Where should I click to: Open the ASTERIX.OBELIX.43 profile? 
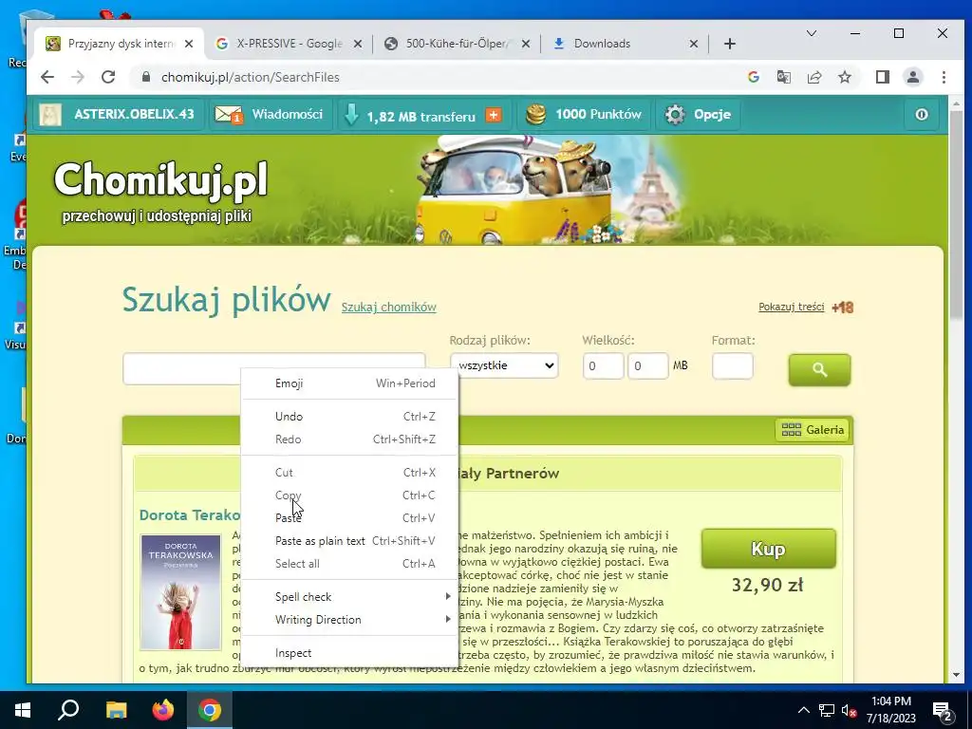click(117, 115)
